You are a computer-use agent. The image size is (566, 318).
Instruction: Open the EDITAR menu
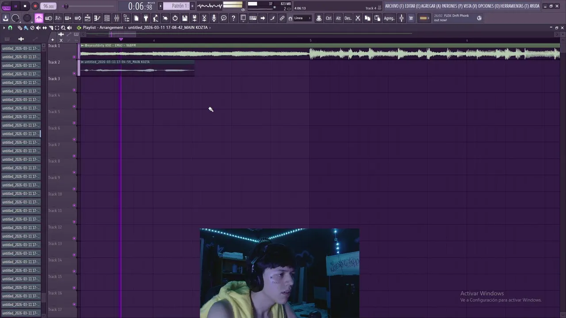[x=413, y=6]
